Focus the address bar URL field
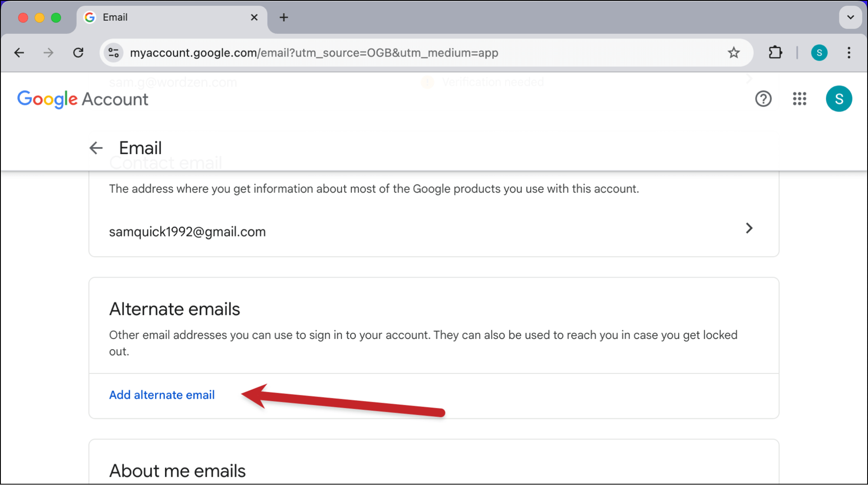 click(x=426, y=53)
